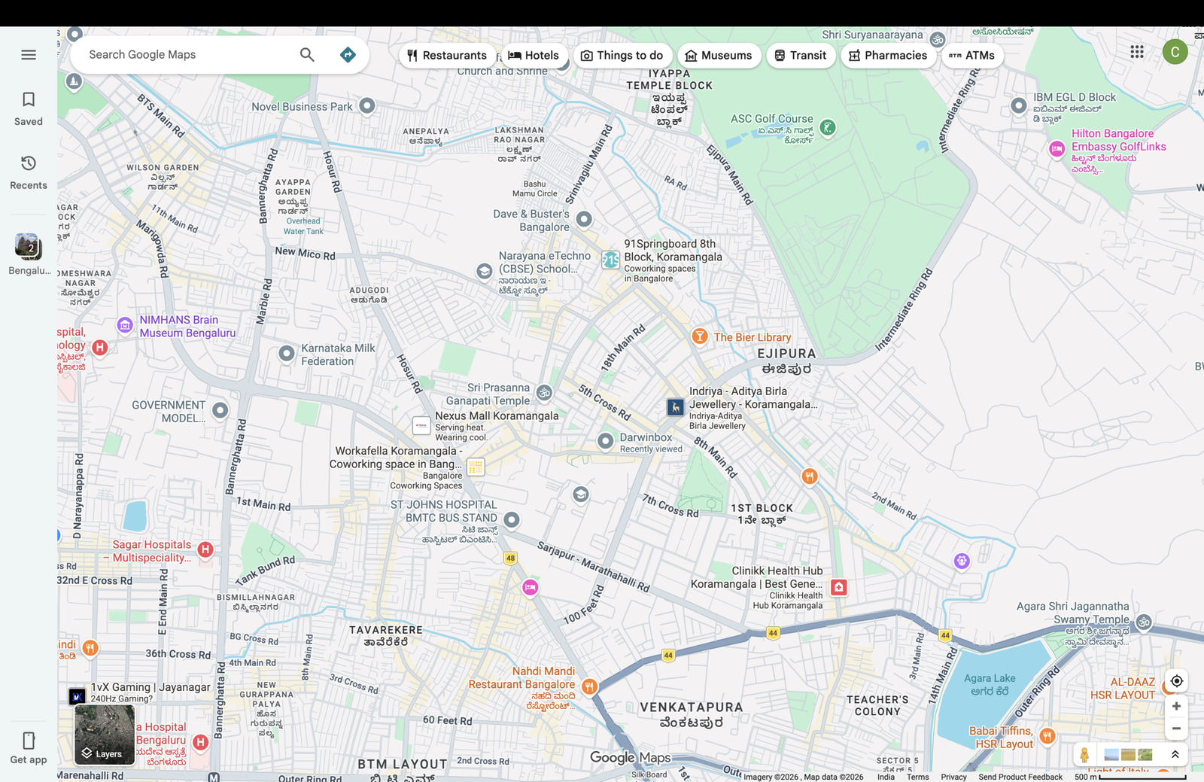Screen dimensions: 1204x782
Task: Click the Show Your Location crosshair button
Action: (1175, 680)
